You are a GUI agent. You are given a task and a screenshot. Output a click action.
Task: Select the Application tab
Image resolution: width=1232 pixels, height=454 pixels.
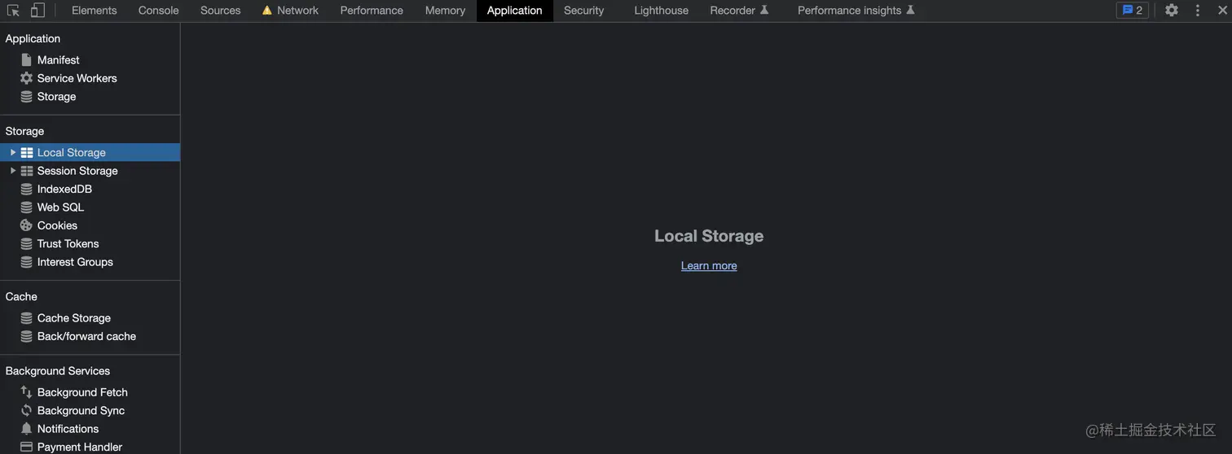tap(514, 11)
